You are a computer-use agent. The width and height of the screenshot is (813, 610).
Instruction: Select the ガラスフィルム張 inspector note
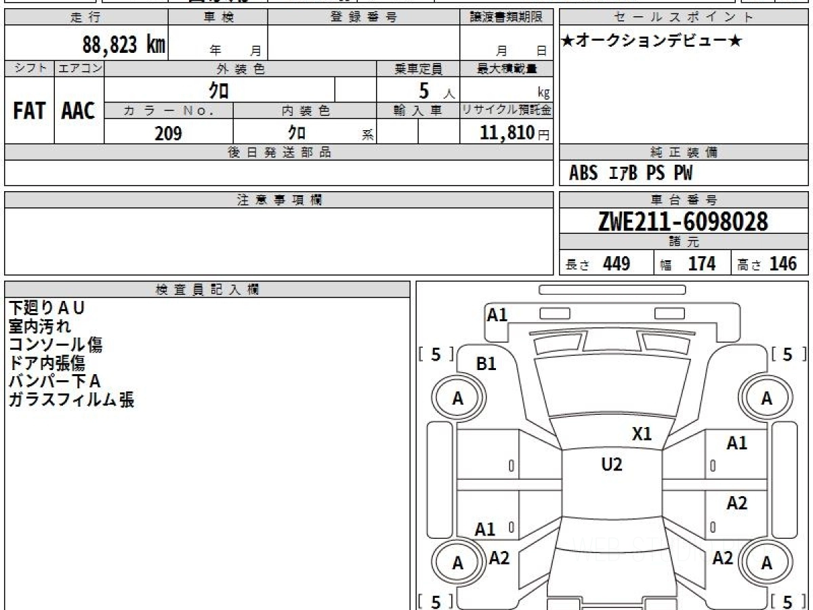click(x=71, y=400)
